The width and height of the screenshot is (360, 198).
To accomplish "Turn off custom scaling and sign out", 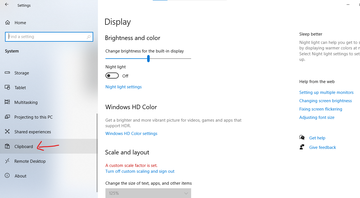I will (140, 171).
